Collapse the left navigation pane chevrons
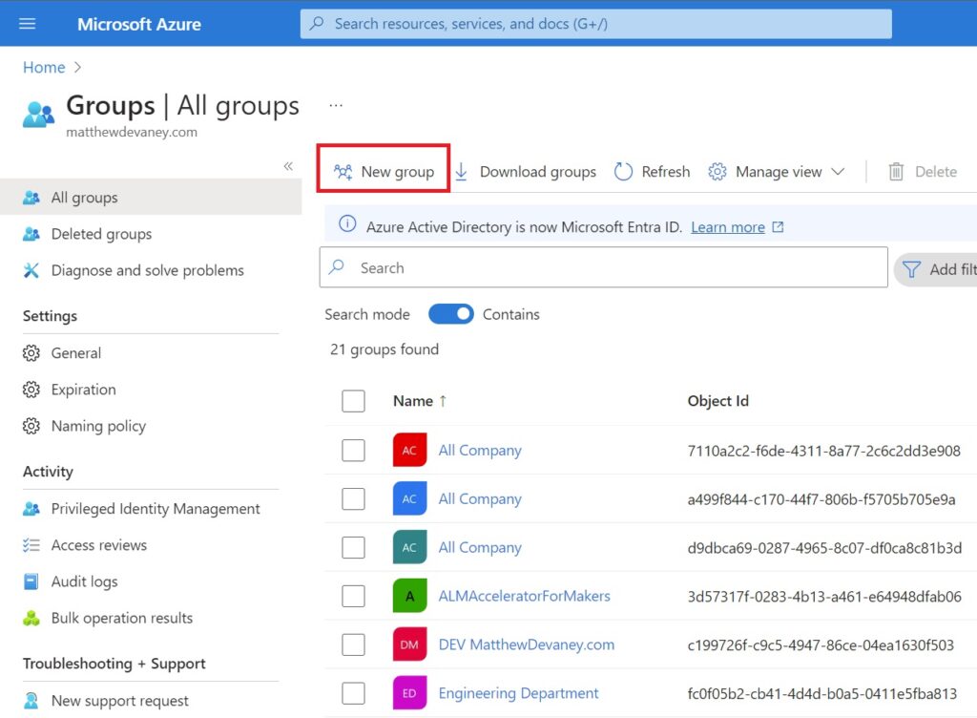The image size is (977, 718). click(288, 166)
